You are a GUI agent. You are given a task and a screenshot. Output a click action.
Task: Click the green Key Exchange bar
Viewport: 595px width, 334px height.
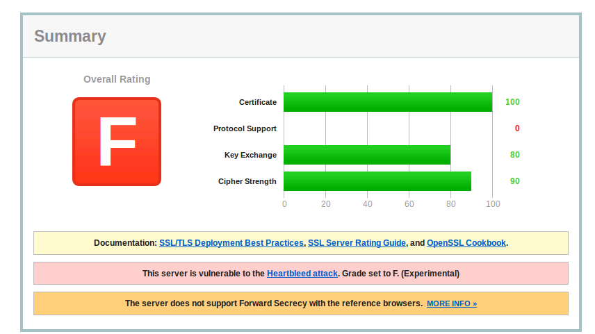click(366, 155)
